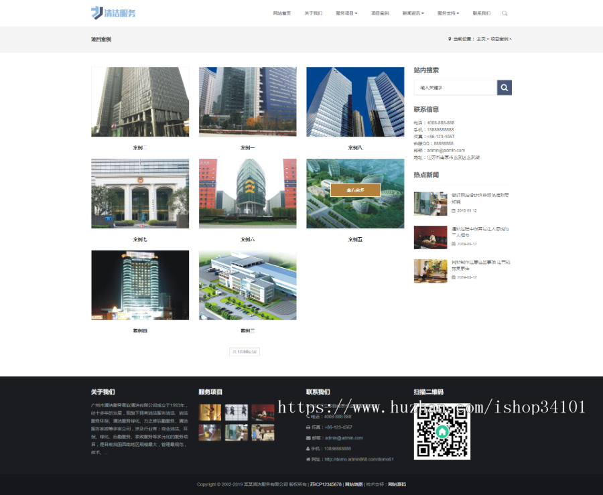603x495 pixels.
Task: Click the fax icon next to +86-123-4567
Action: pyautogui.click(x=307, y=427)
